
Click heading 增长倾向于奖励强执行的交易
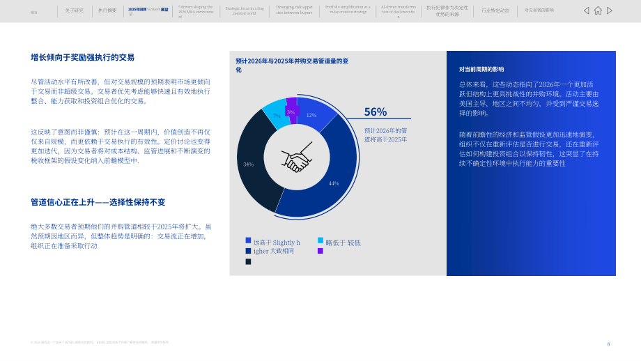pyautogui.click(x=83, y=57)
